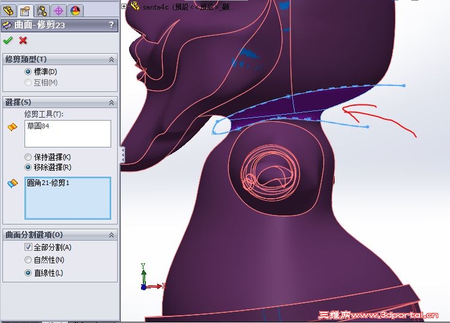Toggle the 全部分割(A) checkbox
This screenshot has height=323, width=450.
tap(28, 247)
